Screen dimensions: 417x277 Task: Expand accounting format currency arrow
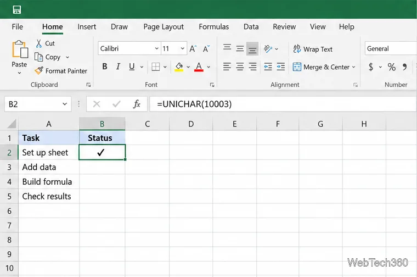[380, 67]
